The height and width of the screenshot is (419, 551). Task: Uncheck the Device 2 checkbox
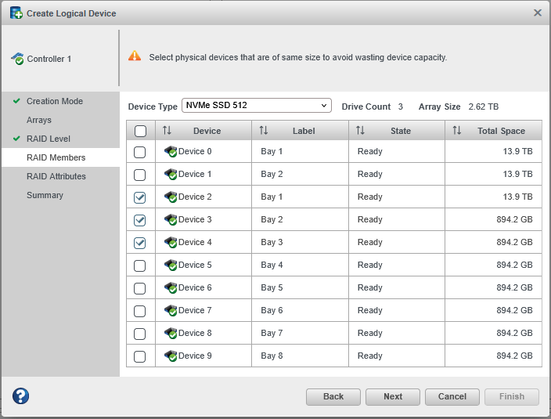[x=140, y=197]
